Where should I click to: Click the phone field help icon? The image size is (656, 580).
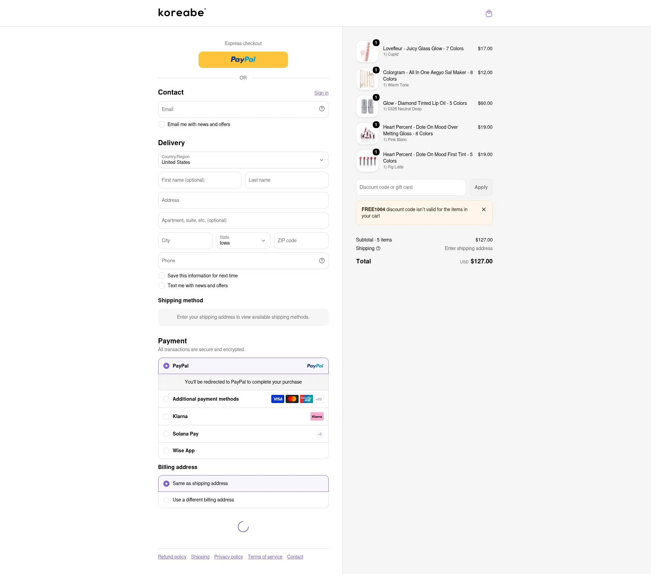(x=322, y=261)
